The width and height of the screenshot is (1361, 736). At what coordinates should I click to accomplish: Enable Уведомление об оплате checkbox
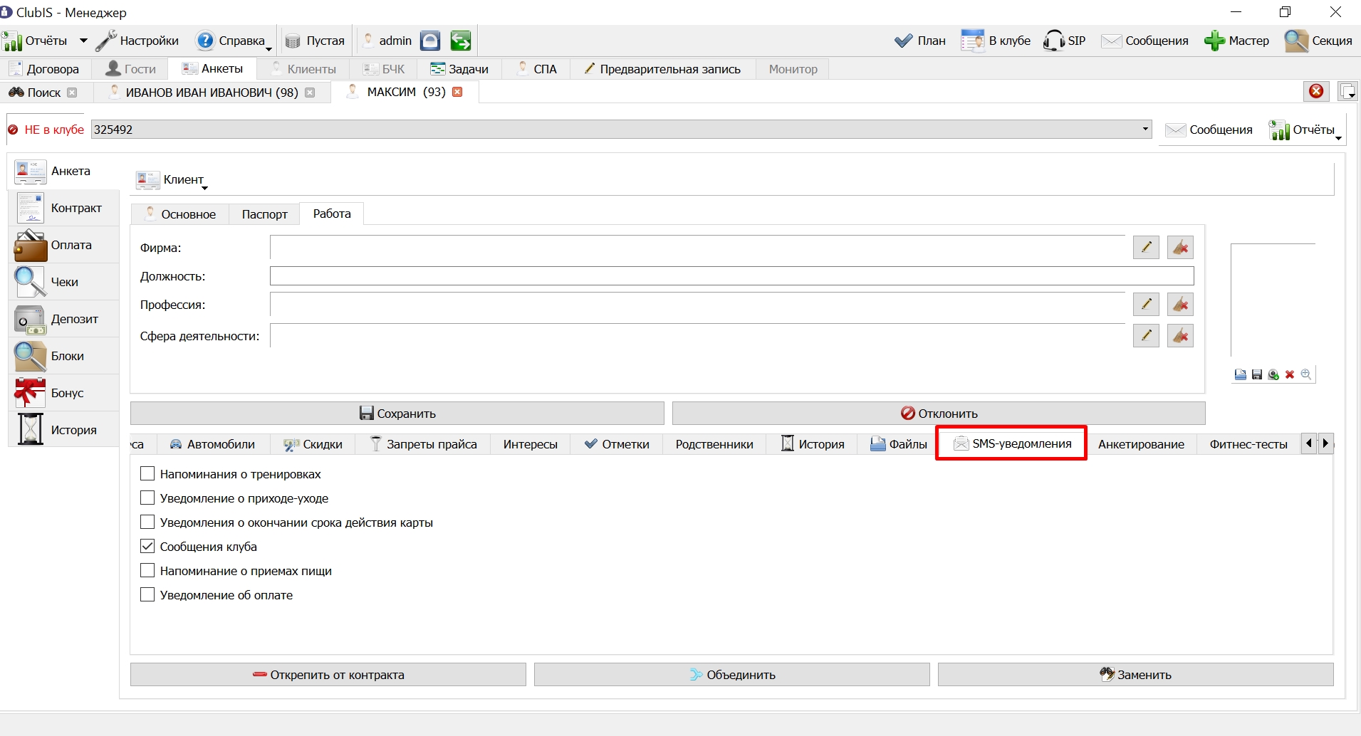pos(147,594)
